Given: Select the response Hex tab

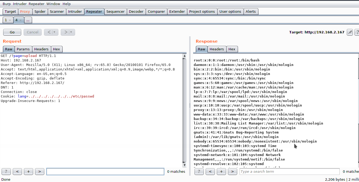Looking at the screenshot, I should point(232,49).
